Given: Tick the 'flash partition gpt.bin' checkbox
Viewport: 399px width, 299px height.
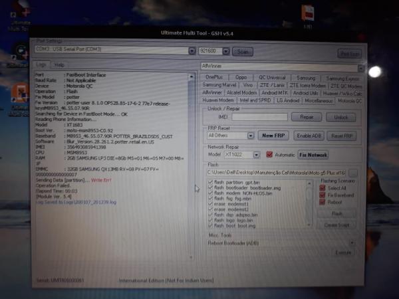Looking at the screenshot, I should 210,182.
